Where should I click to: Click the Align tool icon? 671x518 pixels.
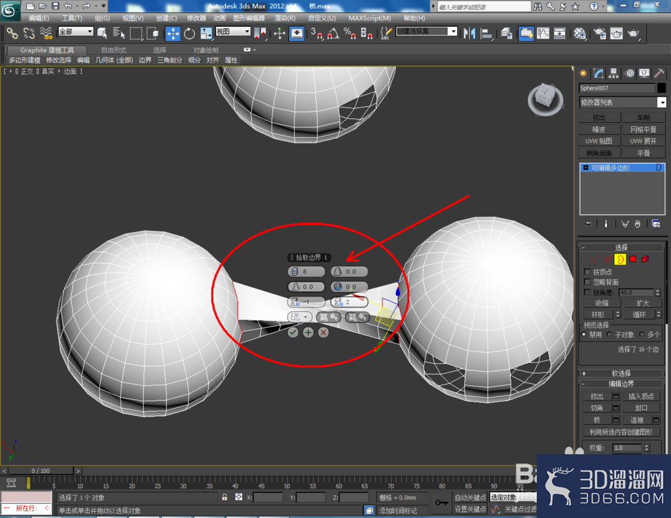tap(486, 33)
